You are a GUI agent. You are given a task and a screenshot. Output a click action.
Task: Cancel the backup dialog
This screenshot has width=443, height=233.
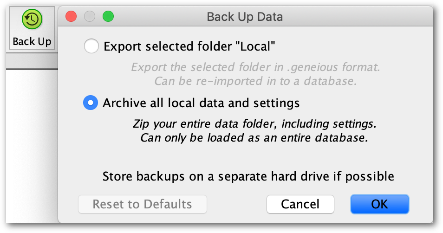[x=300, y=204]
